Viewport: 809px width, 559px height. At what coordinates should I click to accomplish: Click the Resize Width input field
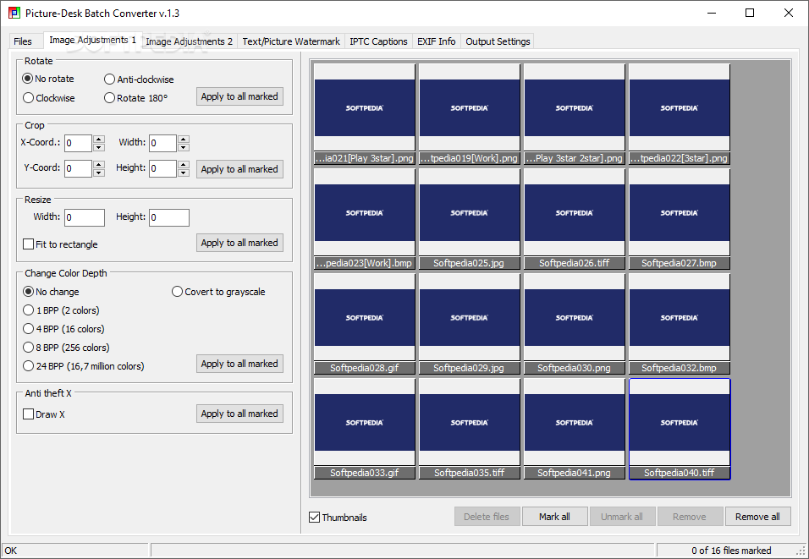[x=85, y=217]
